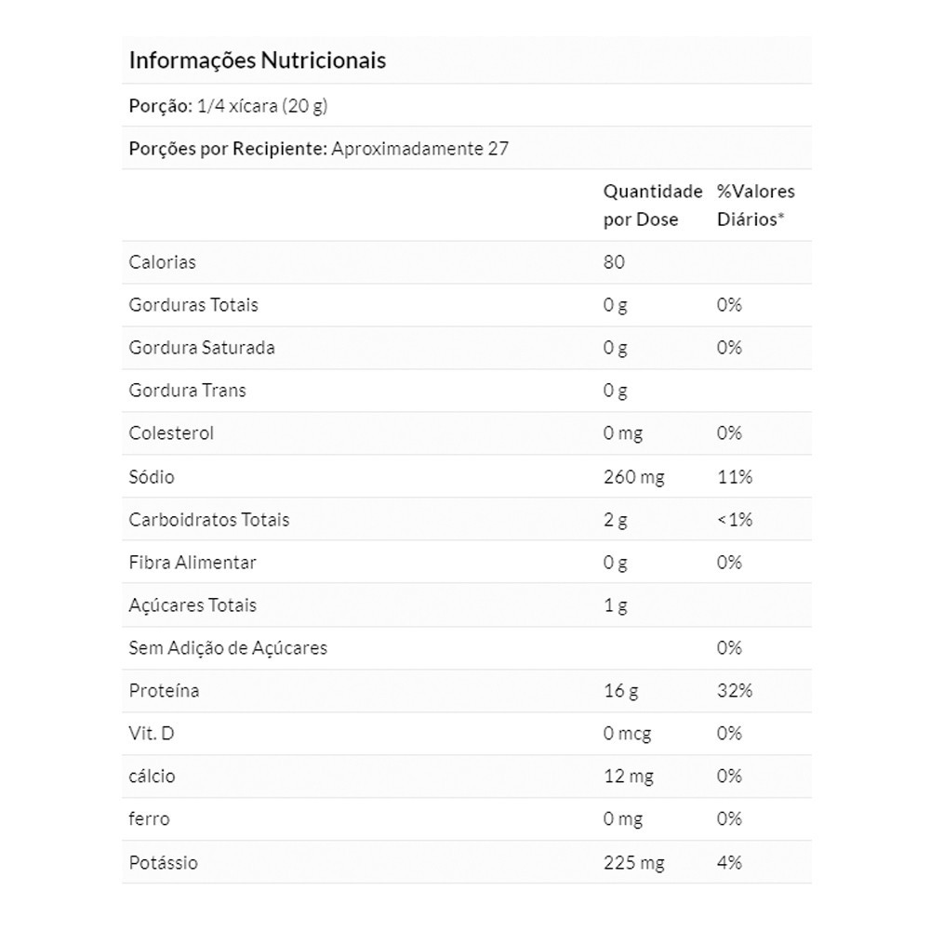
Task: Click the Carboidratos Totais label
Action: tap(209, 520)
